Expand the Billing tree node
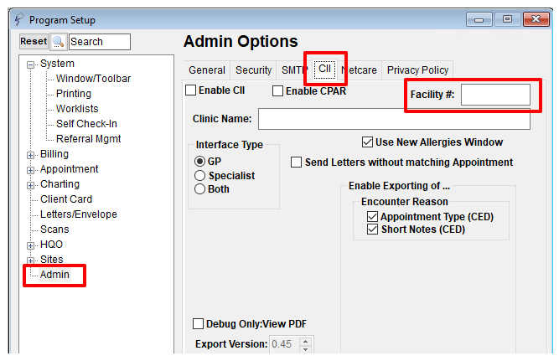559x361 pixels. [x=31, y=156]
